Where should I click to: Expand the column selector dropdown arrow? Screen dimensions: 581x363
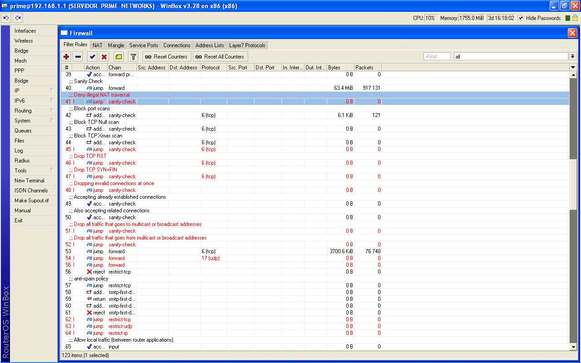click(573, 68)
